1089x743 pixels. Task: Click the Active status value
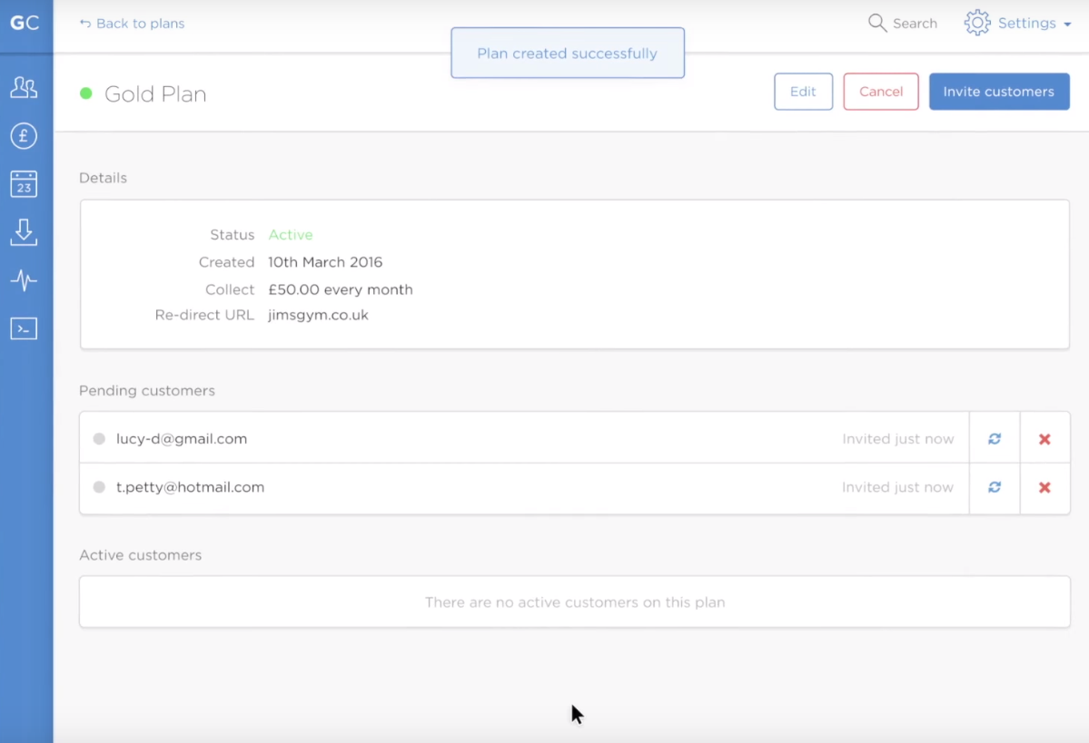291,234
